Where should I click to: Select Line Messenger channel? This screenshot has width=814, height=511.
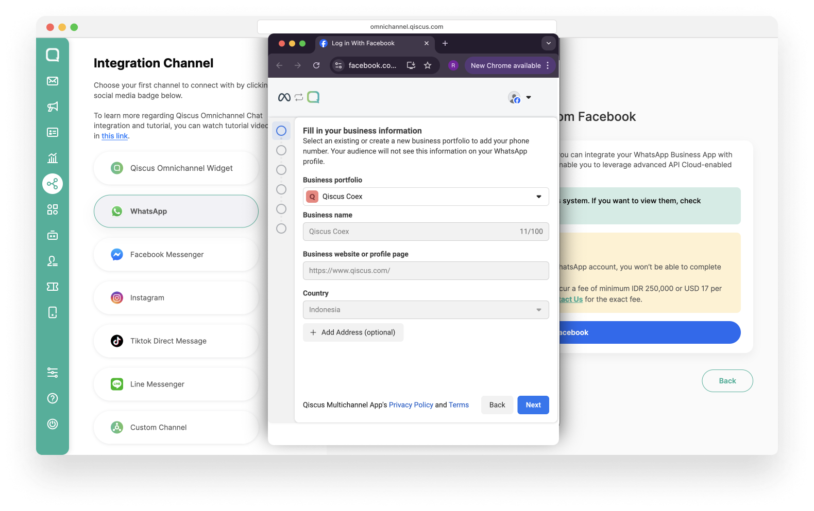click(176, 384)
